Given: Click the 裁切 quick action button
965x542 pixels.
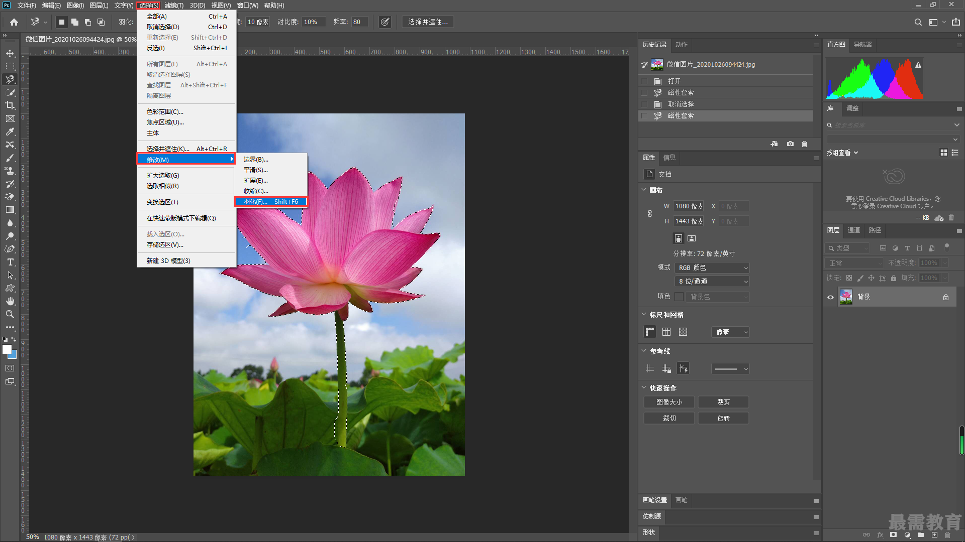Looking at the screenshot, I should point(669,418).
